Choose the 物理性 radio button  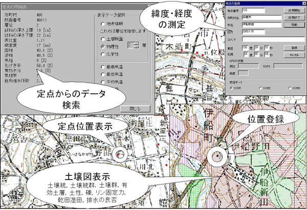pos(102,46)
